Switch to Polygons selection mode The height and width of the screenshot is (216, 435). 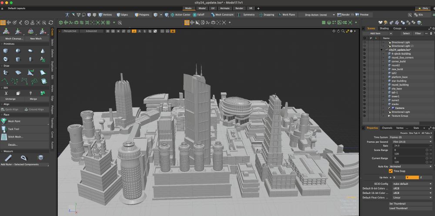pyautogui.click(x=142, y=15)
